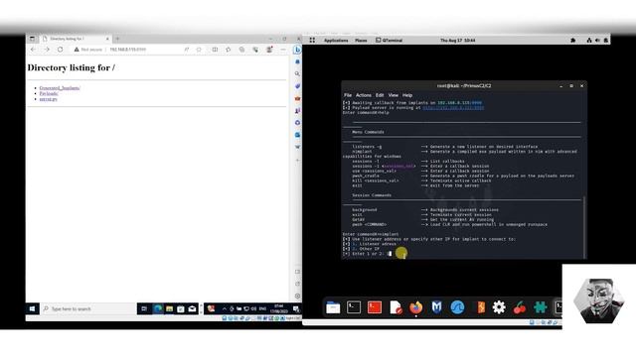Select the Directory listing browser tab
Viewport: 636px width, 357px height.
(x=76, y=39)
